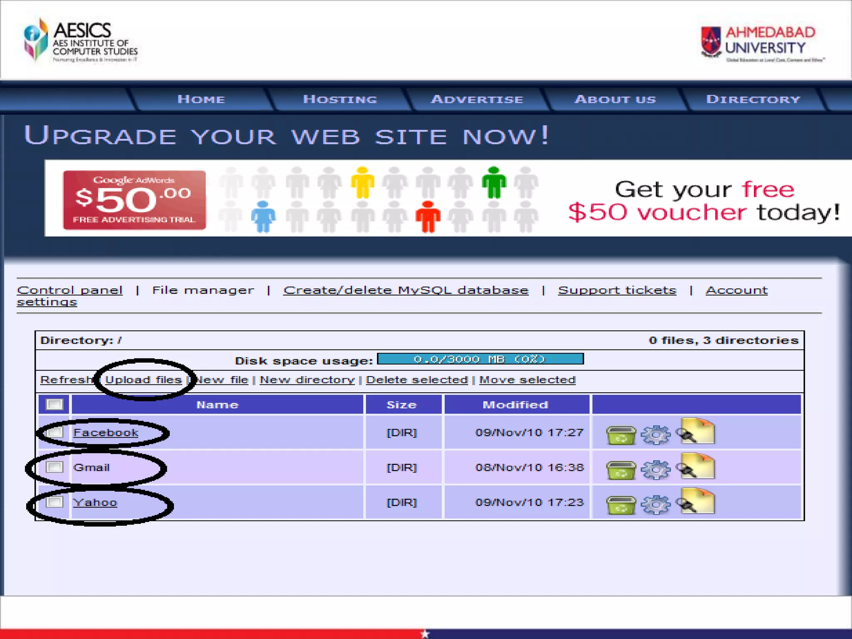Open the Hosting navigation tab

pos(339,99)
